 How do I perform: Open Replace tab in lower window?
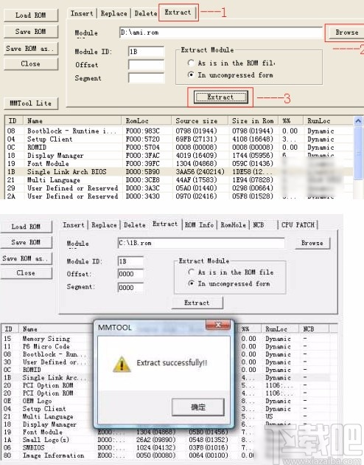104,225
